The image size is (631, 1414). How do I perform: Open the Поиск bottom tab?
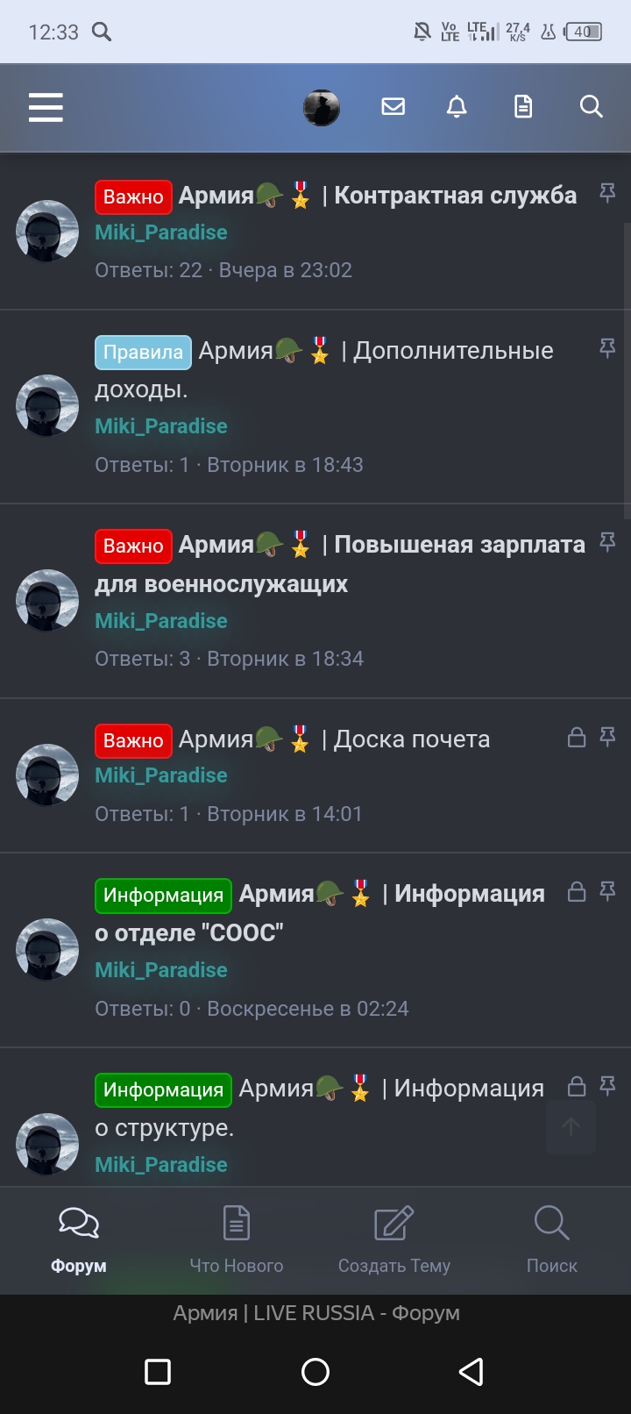(x=552, y=1240)
